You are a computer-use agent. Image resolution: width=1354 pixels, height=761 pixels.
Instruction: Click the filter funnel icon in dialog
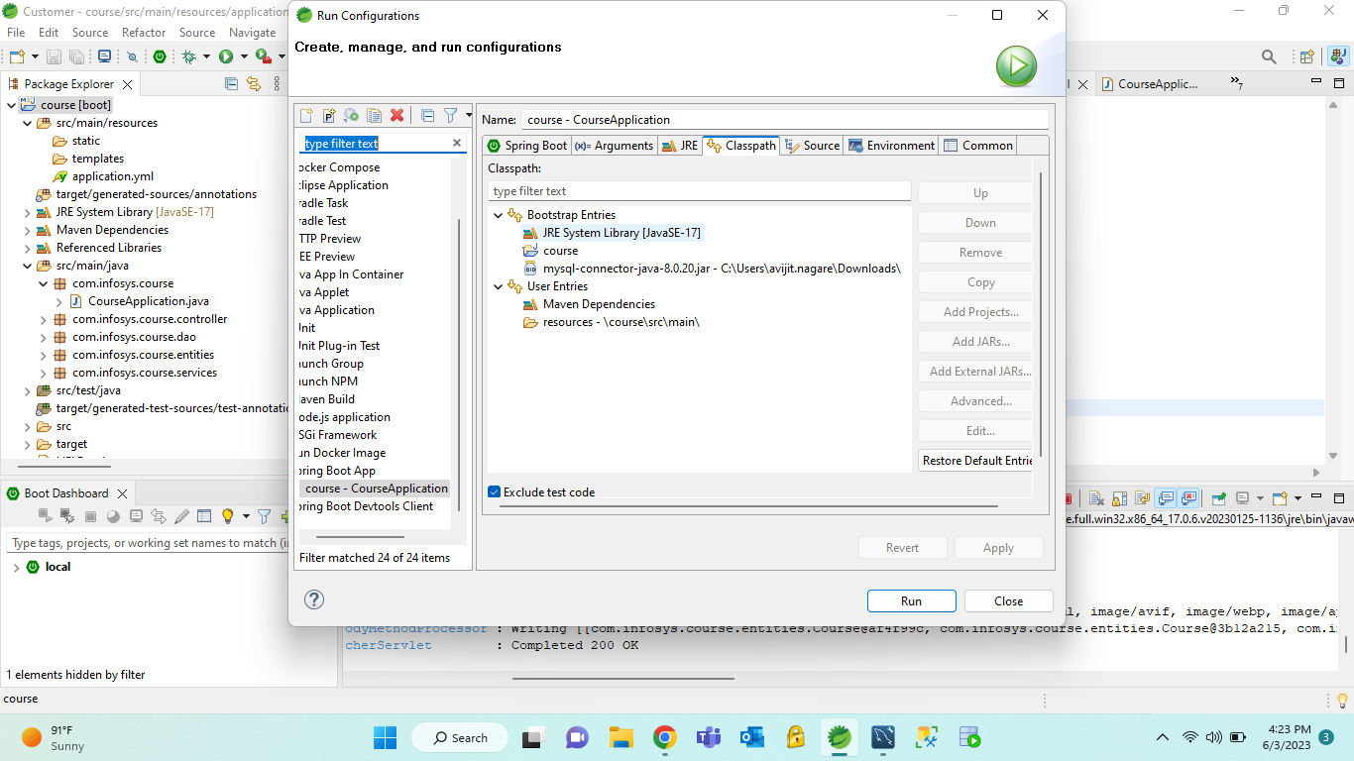tap(450, 116)
